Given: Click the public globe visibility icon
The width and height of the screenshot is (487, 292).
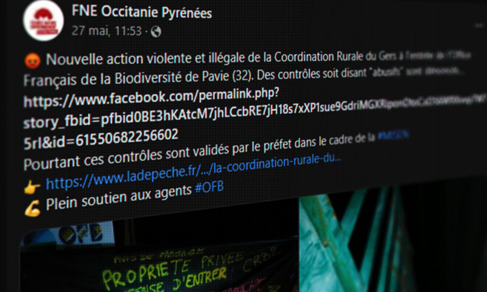Looking at the screenshot, I should click(156, 32).
